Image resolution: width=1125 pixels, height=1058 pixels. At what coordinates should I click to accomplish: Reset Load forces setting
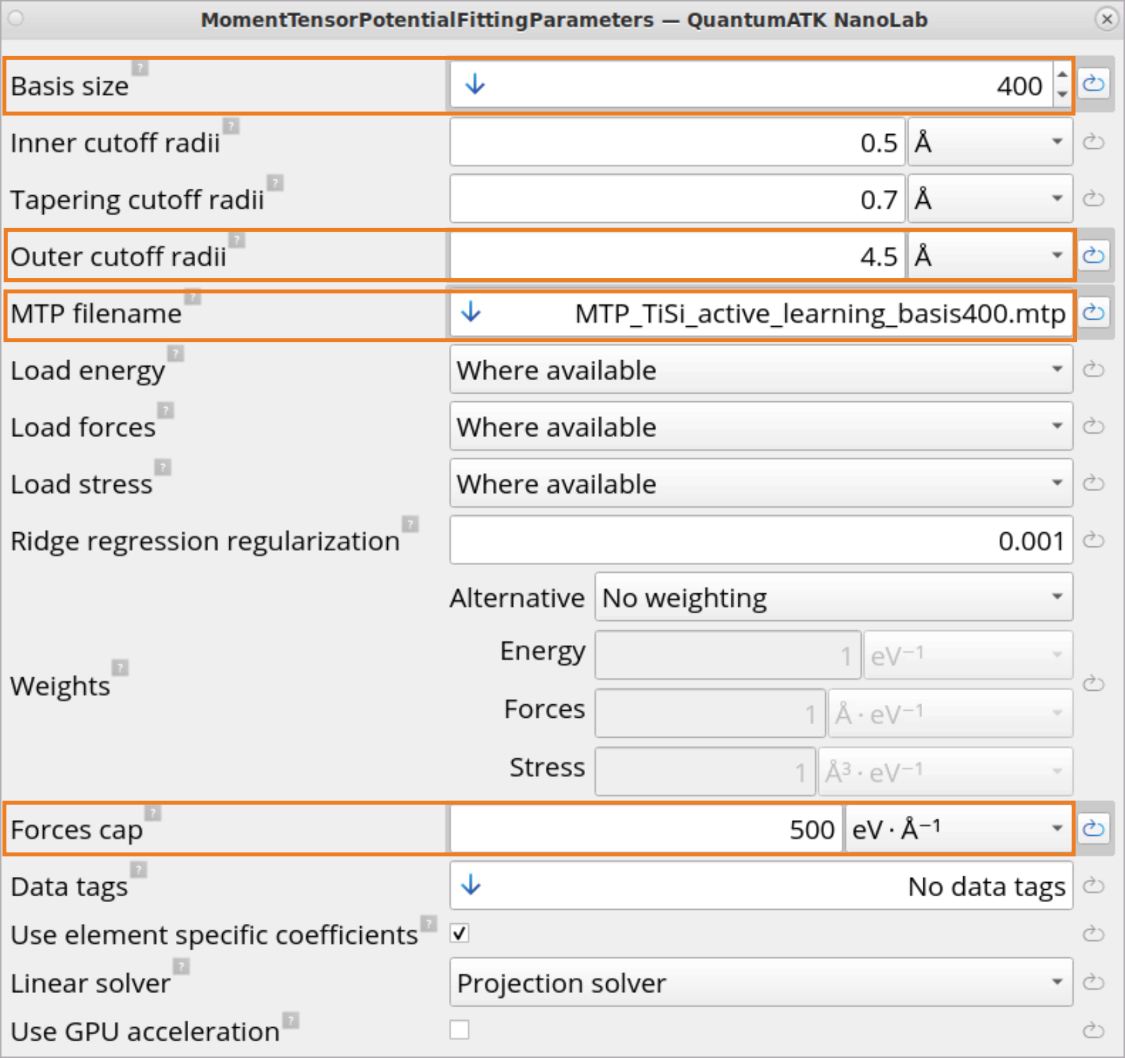[x=1094, y=426]
